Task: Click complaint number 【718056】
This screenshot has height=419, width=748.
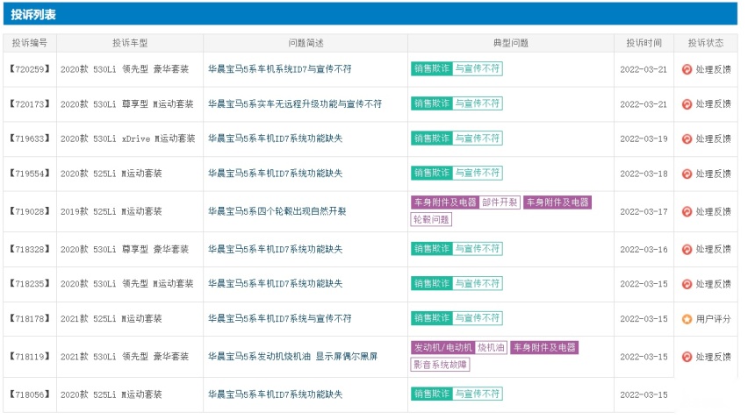Action: click(30, 394)
